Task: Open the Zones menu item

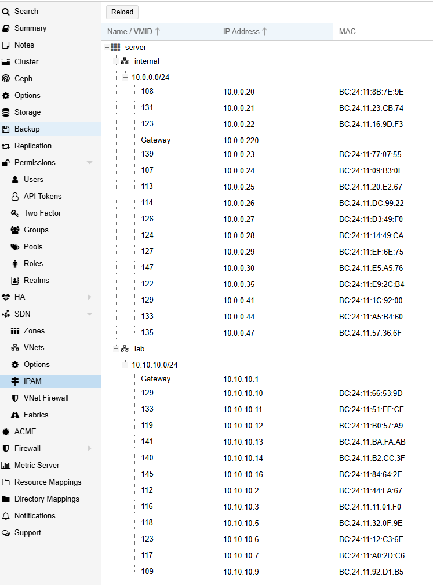Action: tap(34, 330)
